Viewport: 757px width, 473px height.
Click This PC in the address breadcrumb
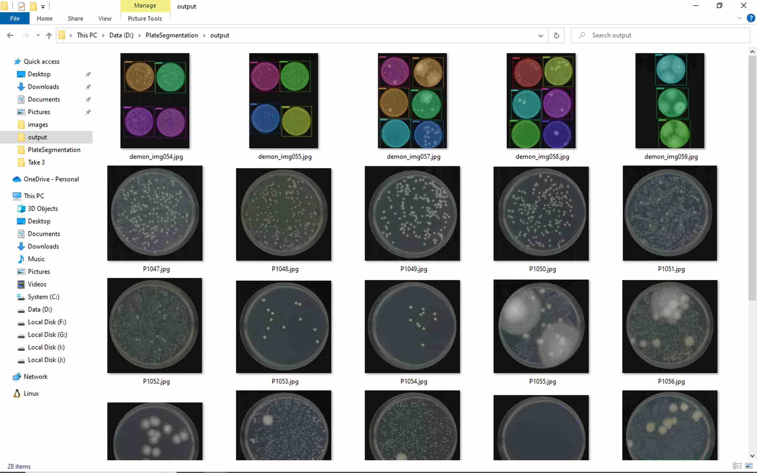tap(87, 35)
